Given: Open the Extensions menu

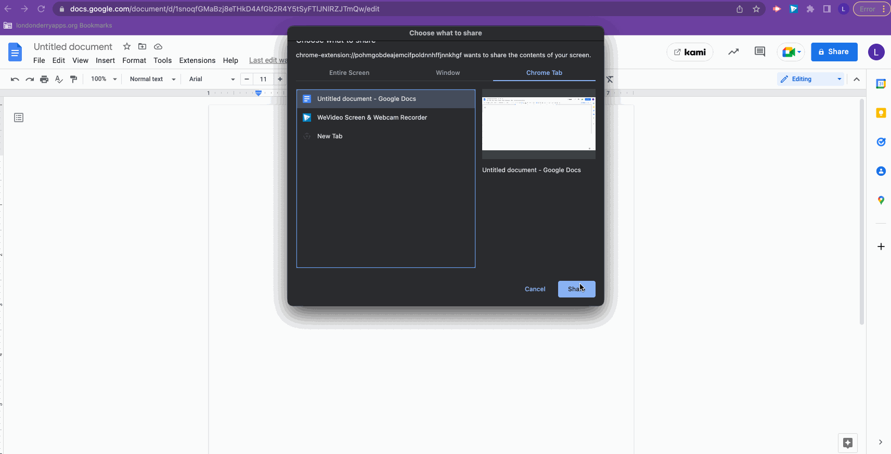Looking at the screenshot, I should 197,60.
